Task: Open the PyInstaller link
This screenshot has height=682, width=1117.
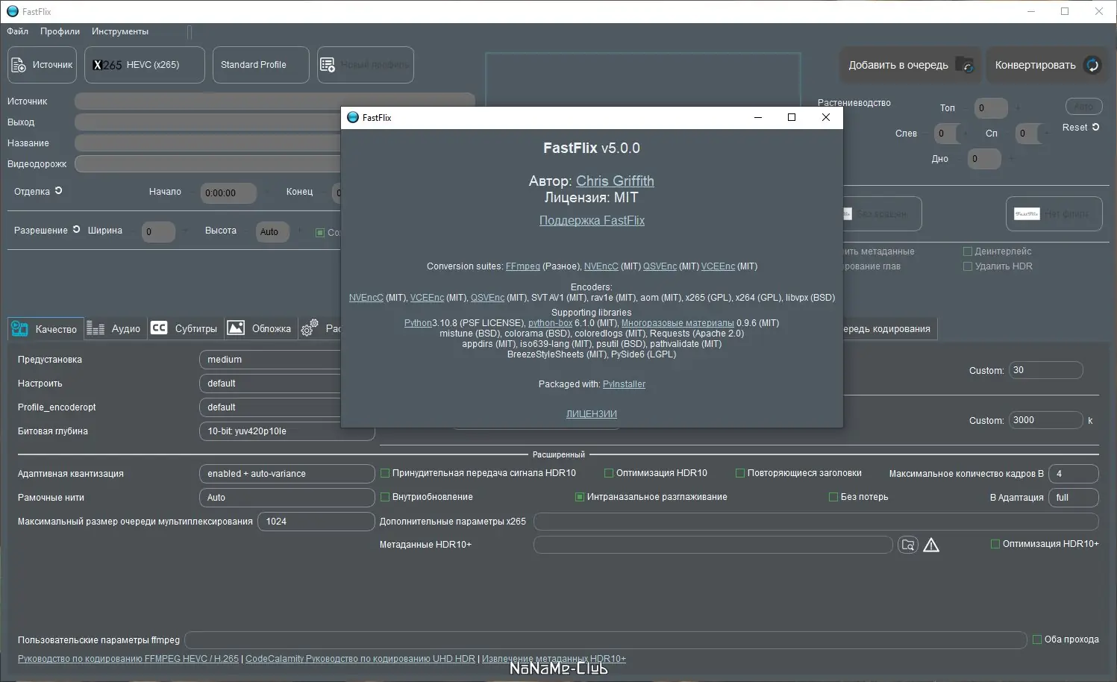Action: pos(624,384)
